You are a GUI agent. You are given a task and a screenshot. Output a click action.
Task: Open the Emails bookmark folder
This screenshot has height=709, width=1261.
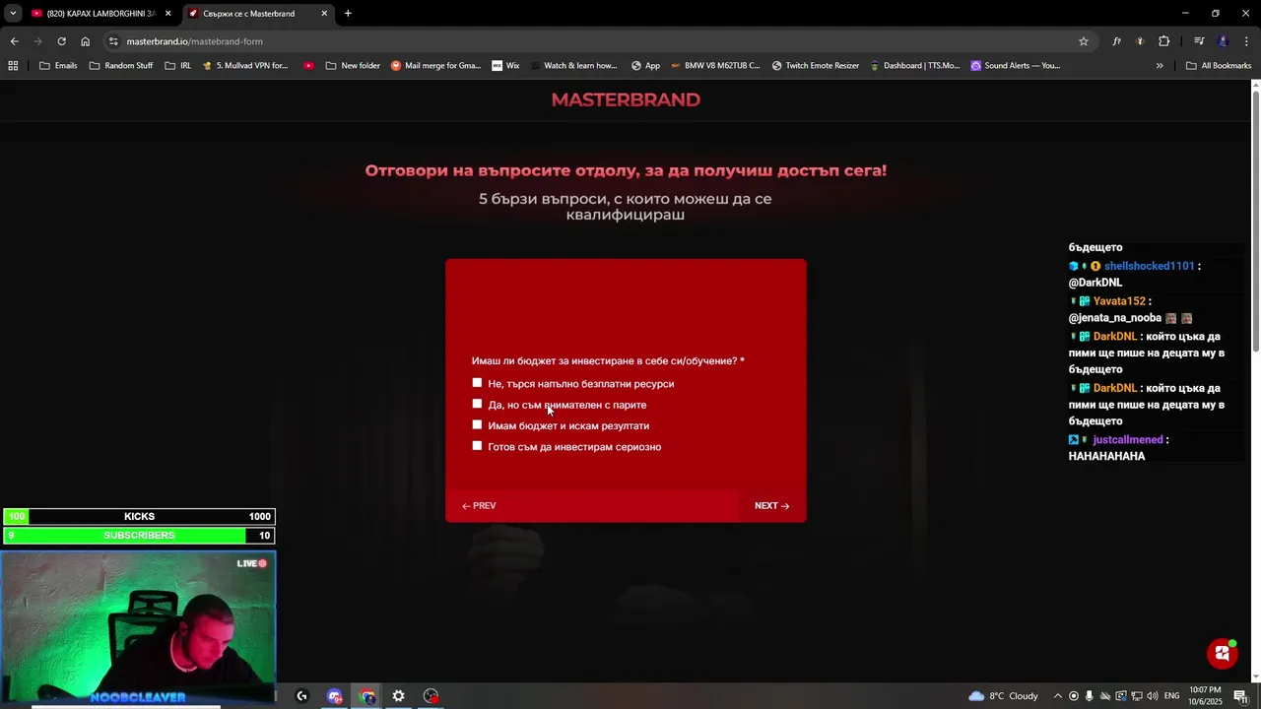(x=58, y=66)
